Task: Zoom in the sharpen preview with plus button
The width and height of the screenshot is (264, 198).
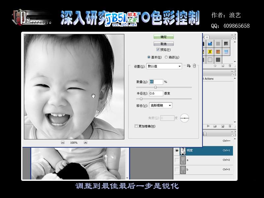Action: pos(85,143)
